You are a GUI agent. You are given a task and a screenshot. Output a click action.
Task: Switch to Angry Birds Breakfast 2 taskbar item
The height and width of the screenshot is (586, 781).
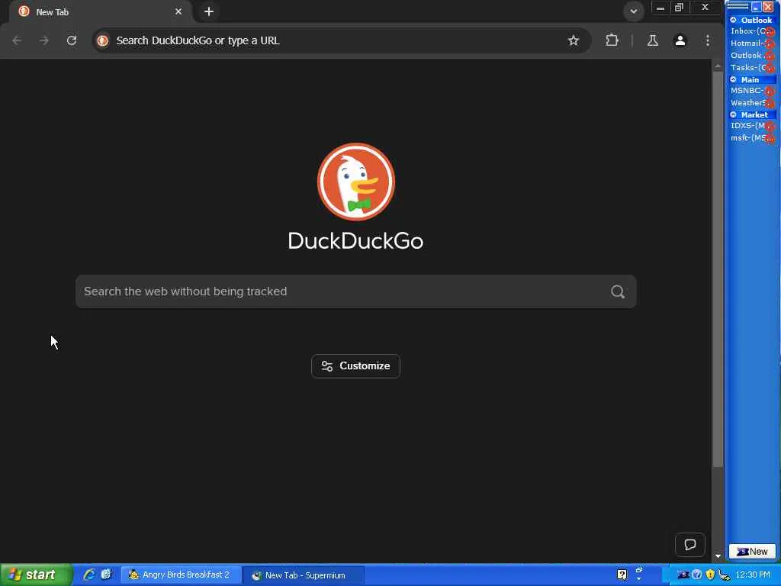click(x=182, y=575)
